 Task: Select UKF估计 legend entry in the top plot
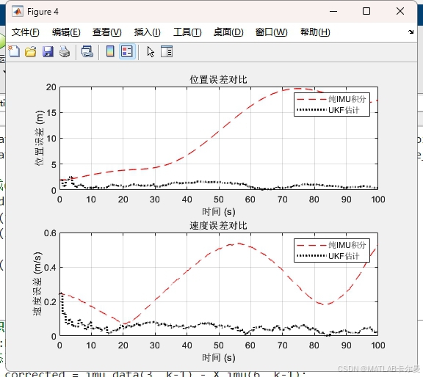click(x=328, y=110)
